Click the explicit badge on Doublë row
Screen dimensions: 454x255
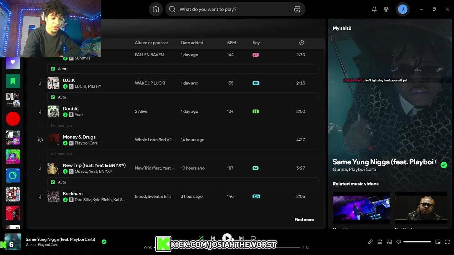pos(71,115)
